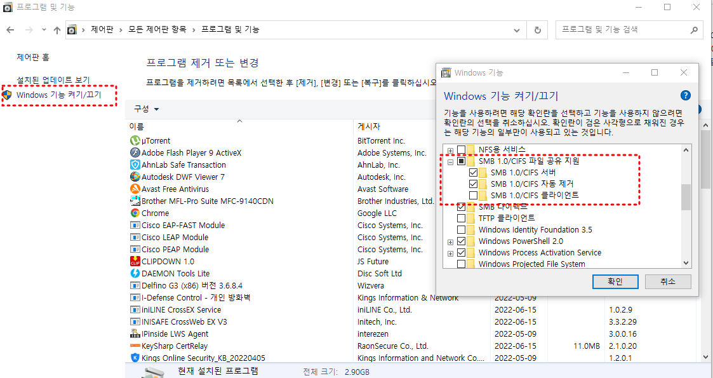Open recent locations dropdown arrow

point(44,30)
